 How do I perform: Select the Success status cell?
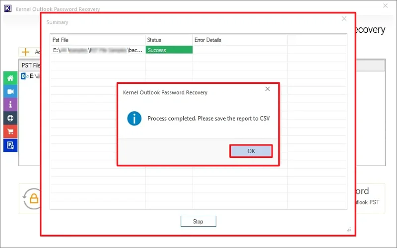[169, 50]
